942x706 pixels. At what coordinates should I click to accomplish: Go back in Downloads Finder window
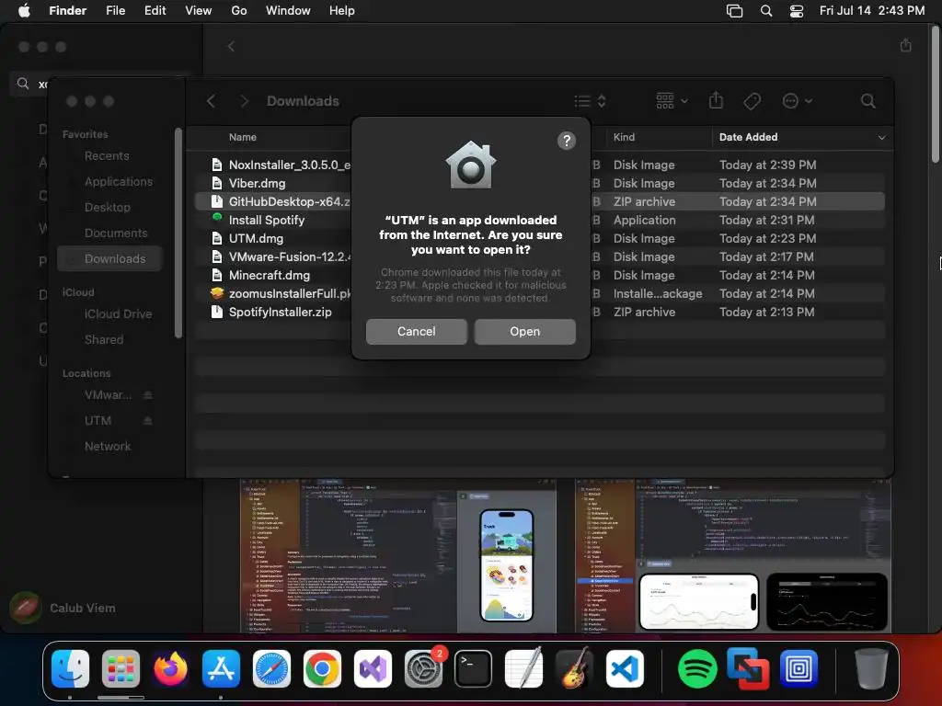point(211,101)
